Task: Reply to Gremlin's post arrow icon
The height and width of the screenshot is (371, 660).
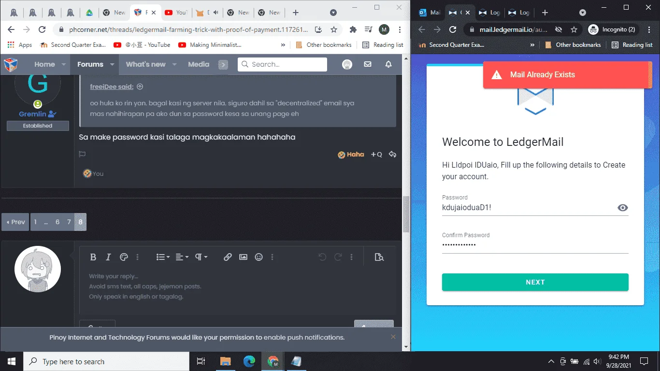Action: click(392, 155)
